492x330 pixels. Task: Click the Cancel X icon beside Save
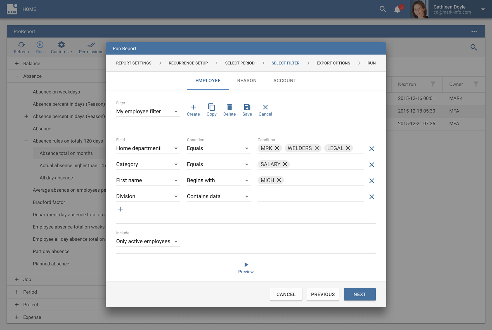pyautogui.click(x=265, y=107)
